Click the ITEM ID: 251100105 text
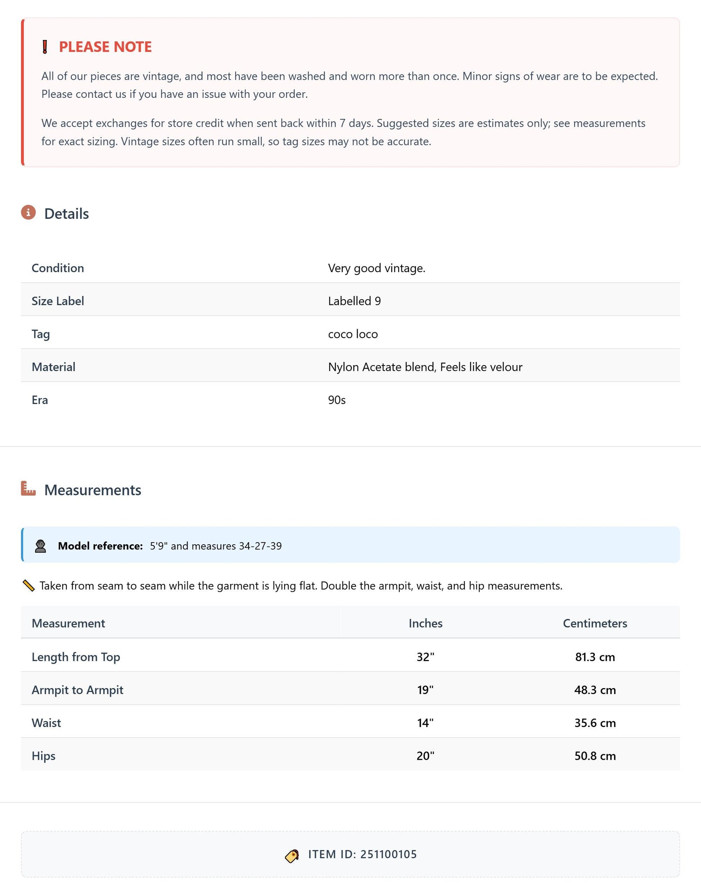Image resolution: width=701 pixels, height=895 pixels. click(x=362, y=854)
